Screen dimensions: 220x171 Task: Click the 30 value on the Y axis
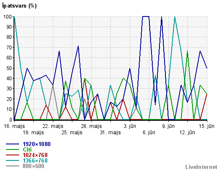click(x=9, y=89)
